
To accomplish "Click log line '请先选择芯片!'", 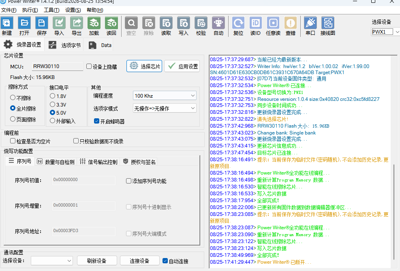I will tap(273, 119).
